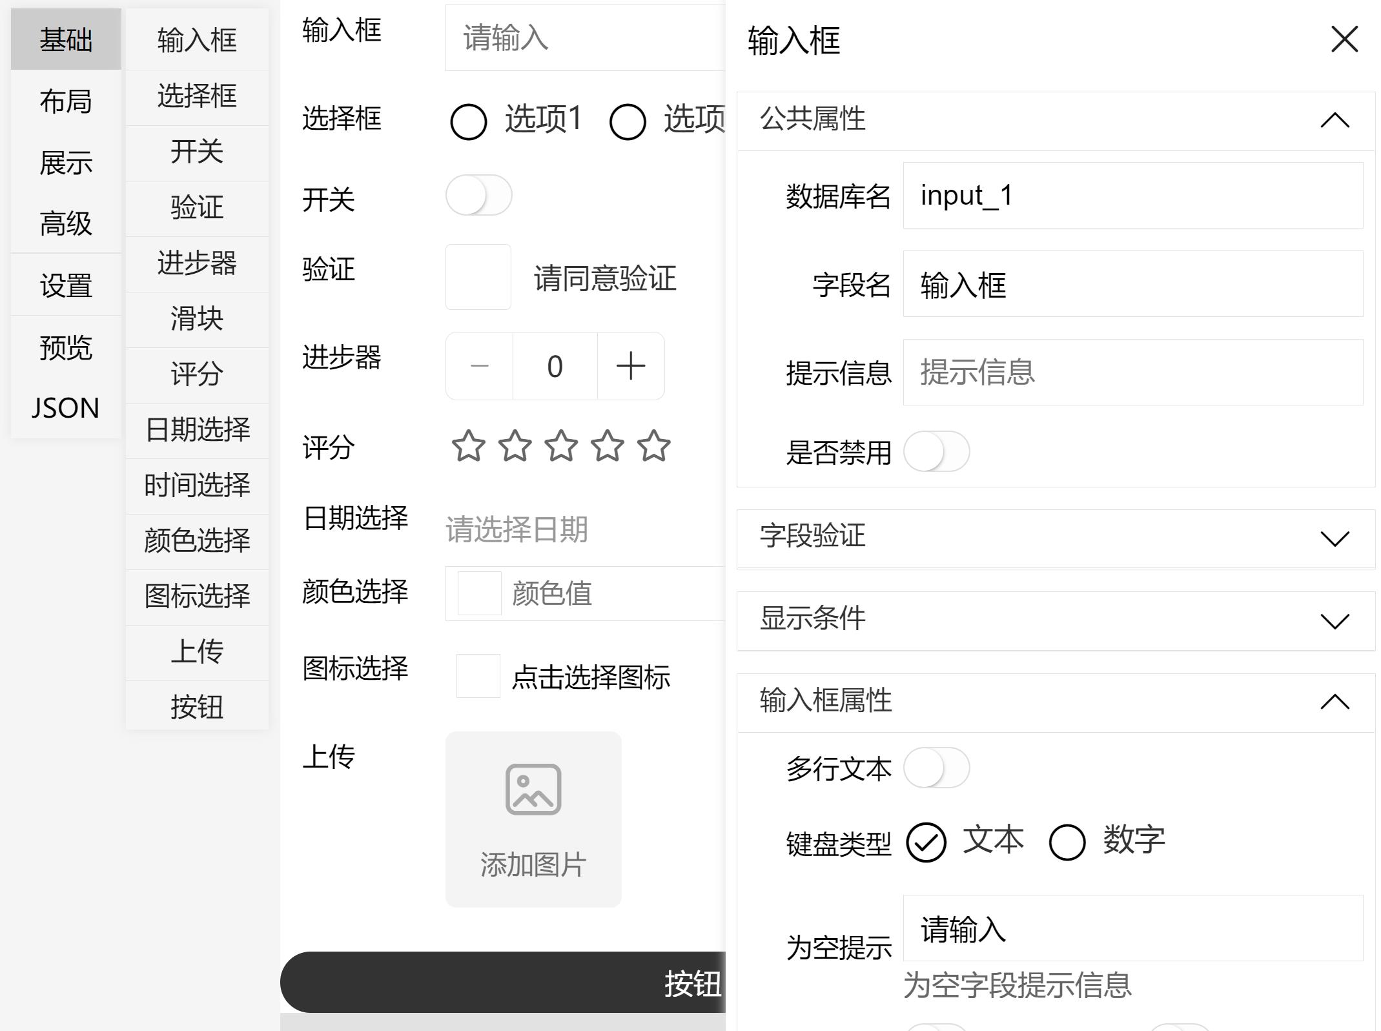
Task: Select the 数字 keyboard type radio
Action: click(x=1067, y=842)
